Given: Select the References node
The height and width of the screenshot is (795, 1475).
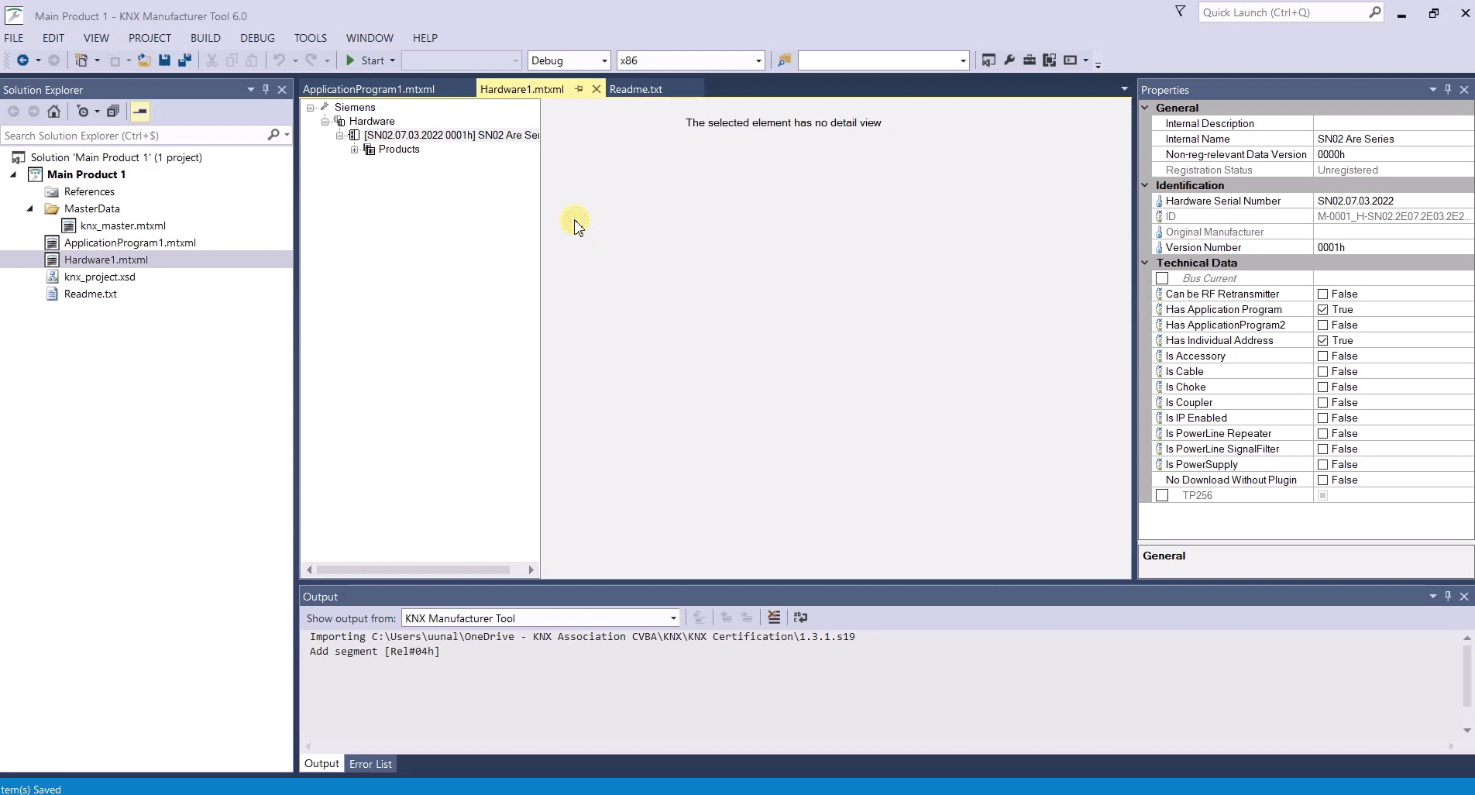Looking at the screenshot, I should coord(89,191).
